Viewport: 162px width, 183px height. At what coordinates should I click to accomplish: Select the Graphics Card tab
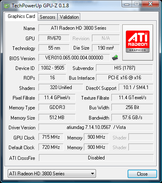click(x=21, y=16)
